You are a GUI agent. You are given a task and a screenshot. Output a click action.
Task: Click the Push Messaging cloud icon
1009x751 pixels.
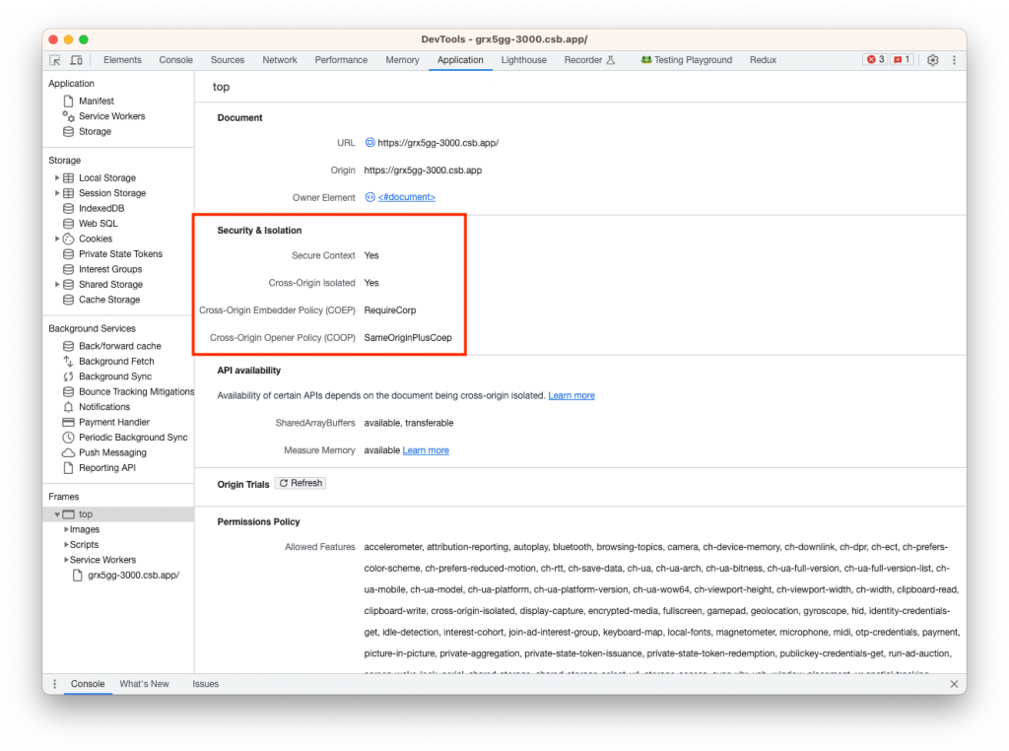tap(68, 453)
